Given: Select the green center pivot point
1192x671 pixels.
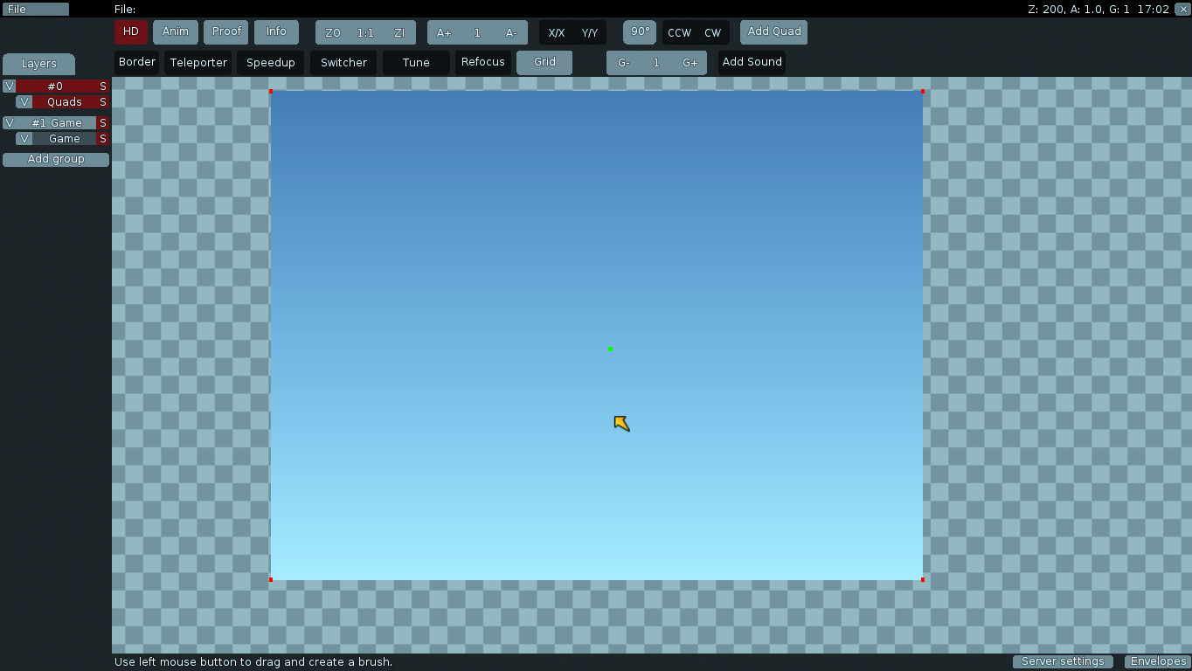Looking at the screenshot, I should [610, 349].
